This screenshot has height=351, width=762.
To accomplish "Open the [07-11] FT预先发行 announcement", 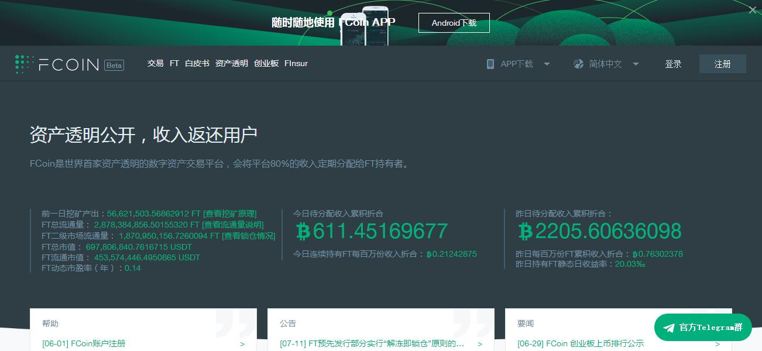I will tap(372, 343).
